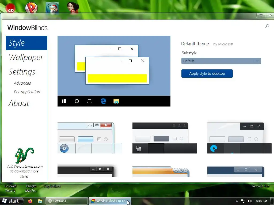Choose the white skin with dark caption buttons
Screen dimensions: 274x205
click(x=239, y=138)
